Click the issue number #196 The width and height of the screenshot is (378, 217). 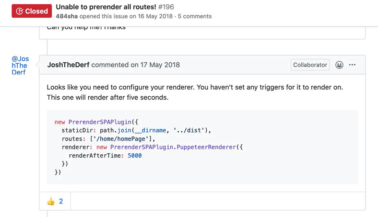point(166,7)
